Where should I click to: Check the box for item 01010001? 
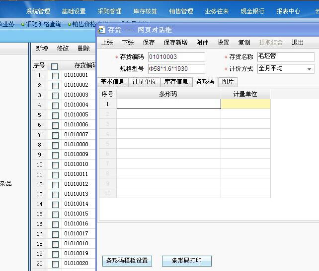point(55,76)
